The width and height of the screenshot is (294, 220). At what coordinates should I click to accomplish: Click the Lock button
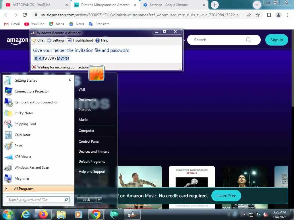pos(86,200)
